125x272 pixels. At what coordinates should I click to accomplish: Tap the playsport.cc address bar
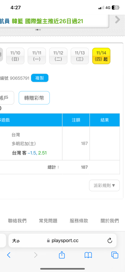click(x=62, y=240)
